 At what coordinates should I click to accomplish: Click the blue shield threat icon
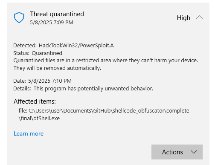[x=19, y=17]
